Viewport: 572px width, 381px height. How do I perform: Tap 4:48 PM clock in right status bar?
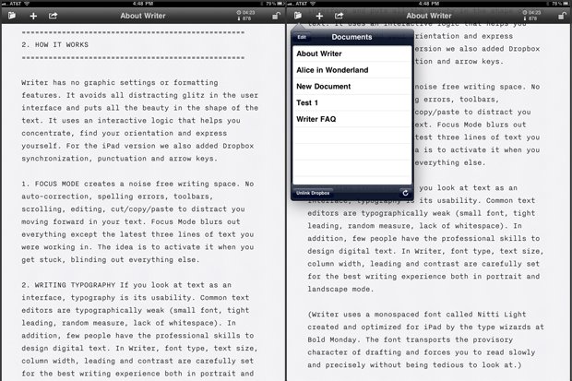429,4
